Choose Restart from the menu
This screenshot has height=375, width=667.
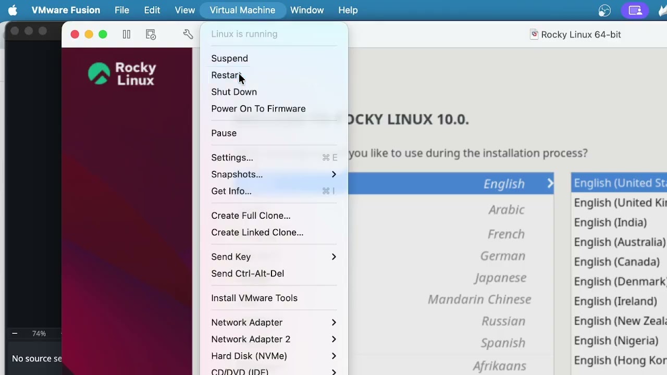[x=274, y=75]
